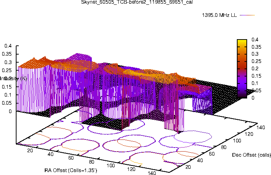Select the color bar label 0
This screenshot has height=175, width=271.
(x=253, y=98)
